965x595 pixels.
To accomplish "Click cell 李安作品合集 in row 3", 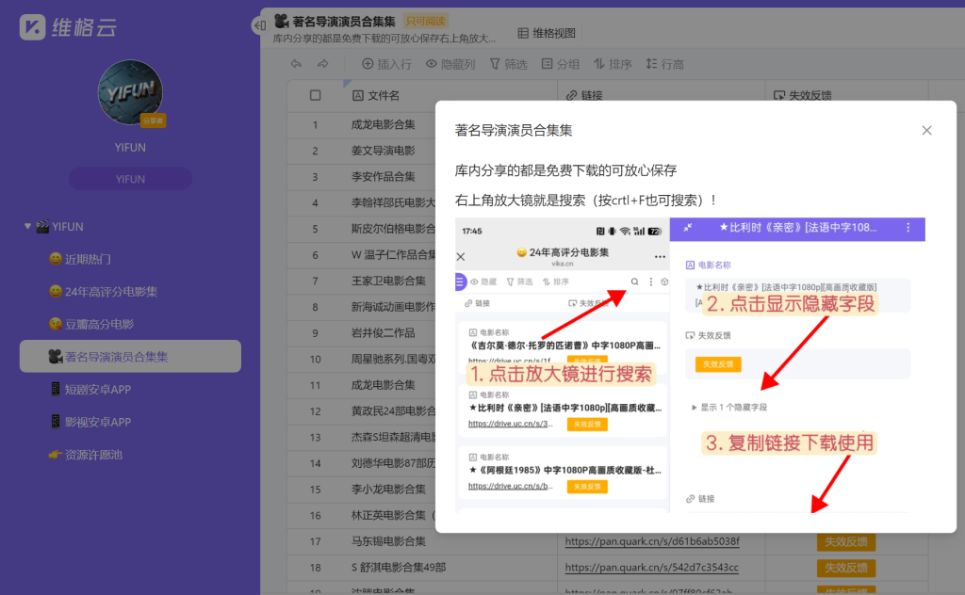I will (383, 176).
